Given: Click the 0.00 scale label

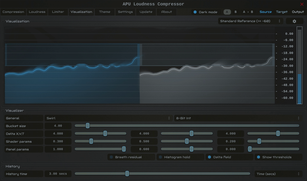Looking at the screenshot, I should tap(289, 34).
